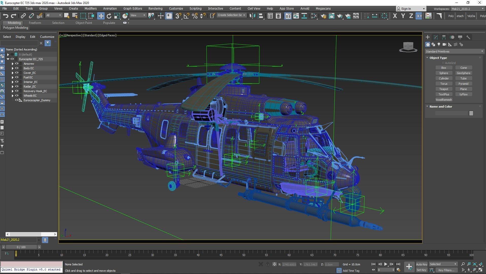Viewport: 486px width, 274px height.
Task: Click the GeoSphere primitive button
Action: pos(463,73)
